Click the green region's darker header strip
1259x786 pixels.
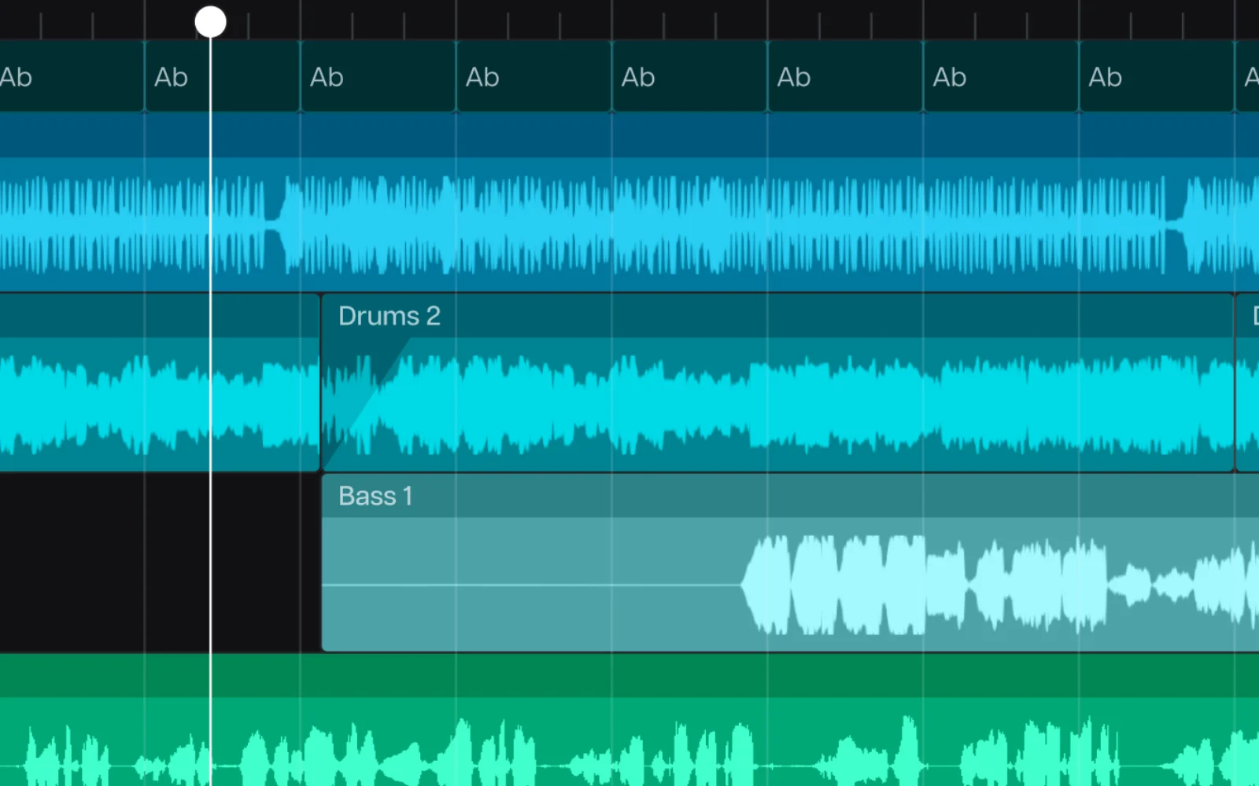point(629,676)
